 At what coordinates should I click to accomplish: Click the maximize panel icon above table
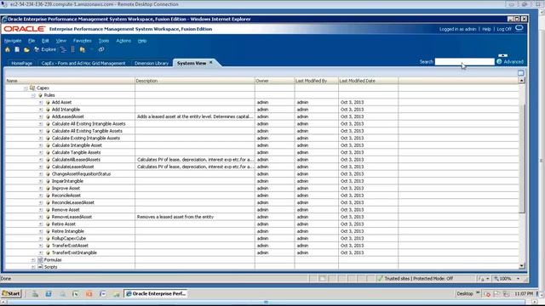(520, 73)
